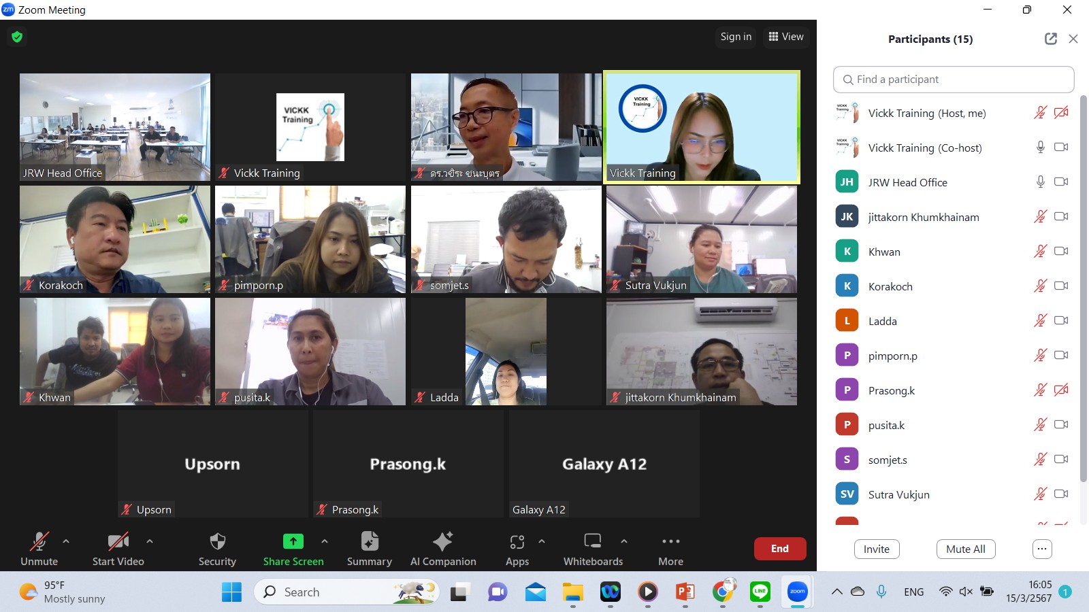Viewport: 1089px width, 612px height.
Task: Open PowerPoint from taskbar
Action: [x=685, y=592]
